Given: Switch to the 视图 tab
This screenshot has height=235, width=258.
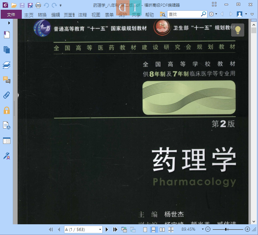Looking at the screenshot, I should (x=96, y=15).
